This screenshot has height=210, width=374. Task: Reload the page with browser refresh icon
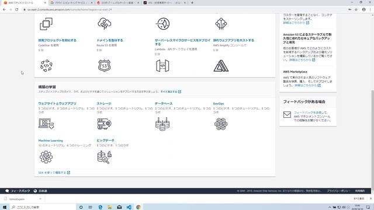point(17,9)
